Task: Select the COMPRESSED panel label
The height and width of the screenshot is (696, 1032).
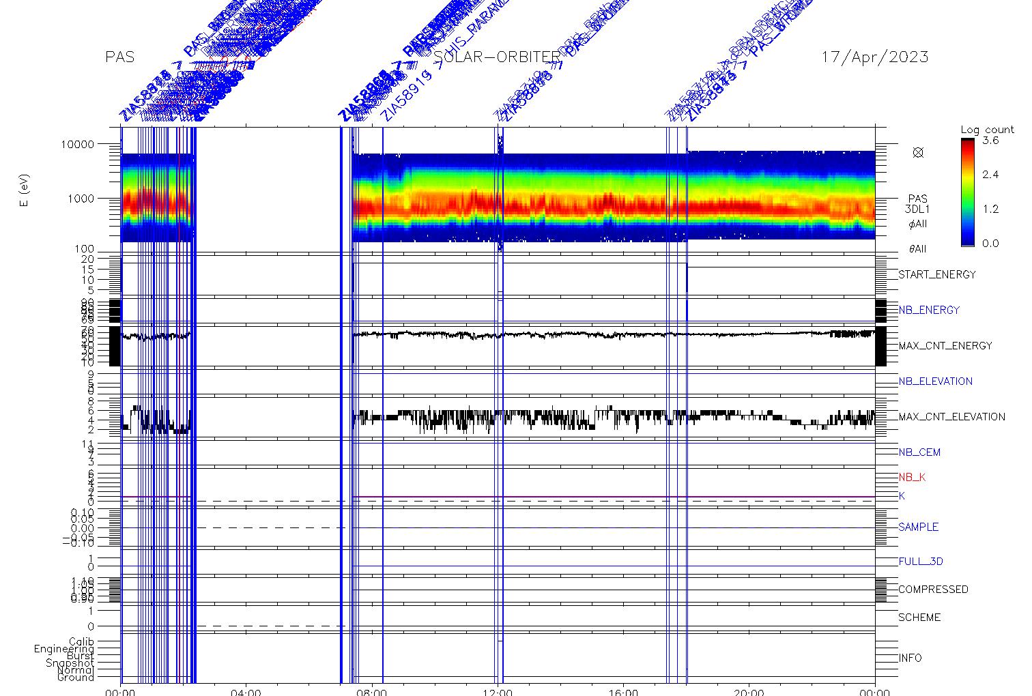Action: (933, 590)
